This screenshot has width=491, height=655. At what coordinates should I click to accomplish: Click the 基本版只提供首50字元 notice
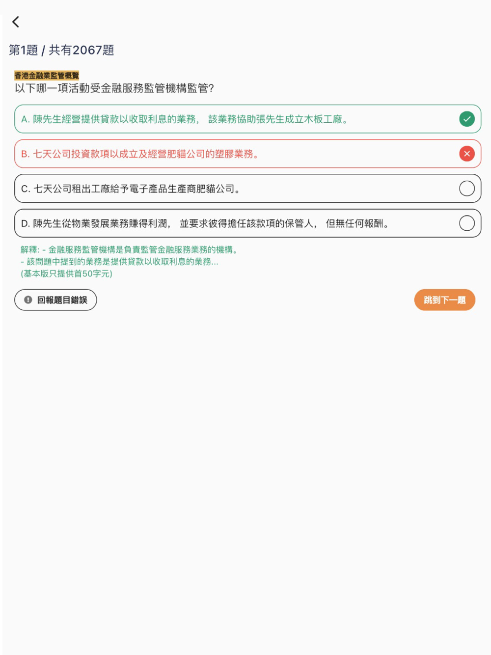click(66, 273)
